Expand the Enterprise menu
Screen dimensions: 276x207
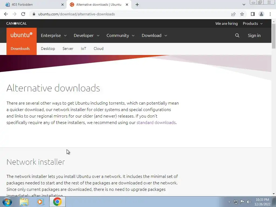pyautogui.click(x=54, y=35)
